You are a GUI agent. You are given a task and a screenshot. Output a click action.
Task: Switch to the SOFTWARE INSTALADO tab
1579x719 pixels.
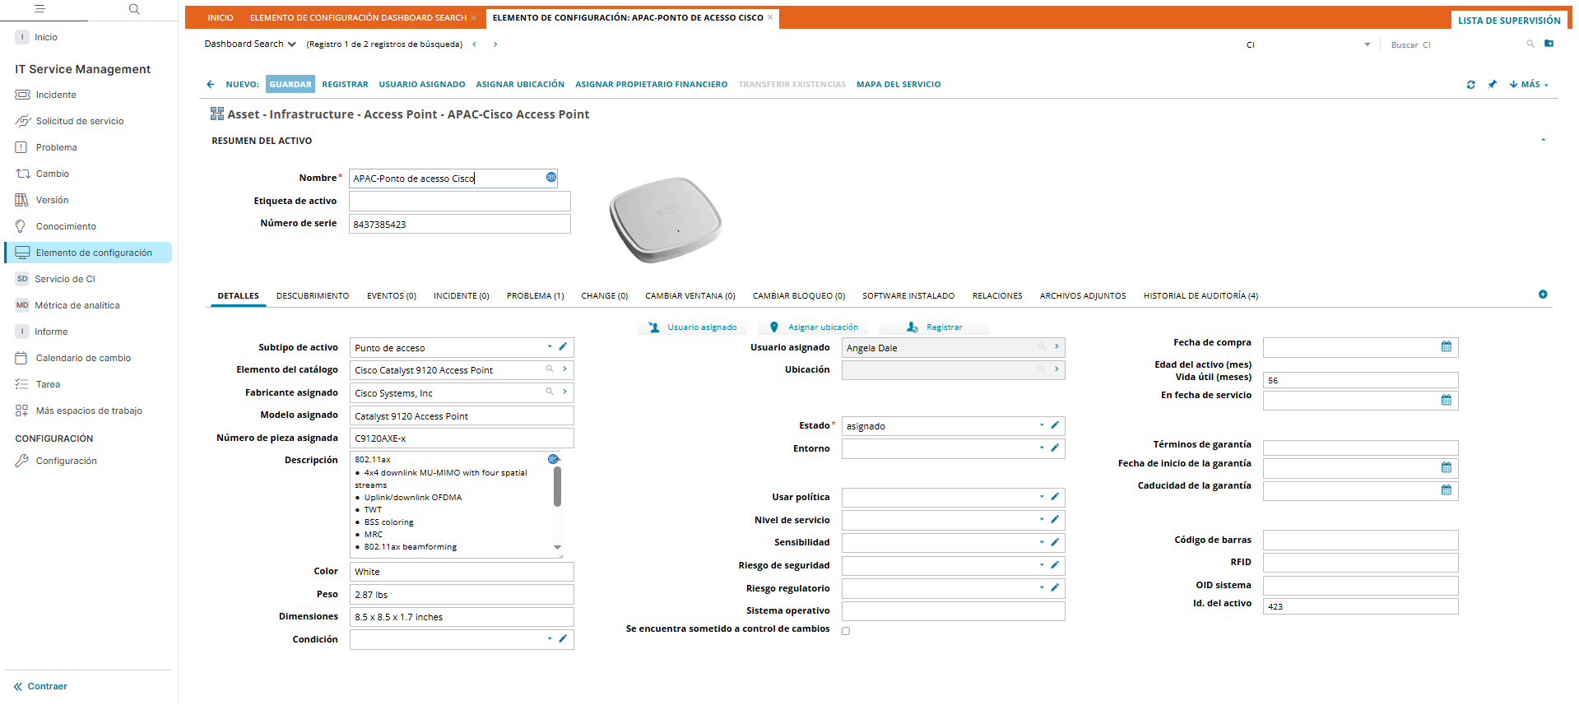(908, 296)
